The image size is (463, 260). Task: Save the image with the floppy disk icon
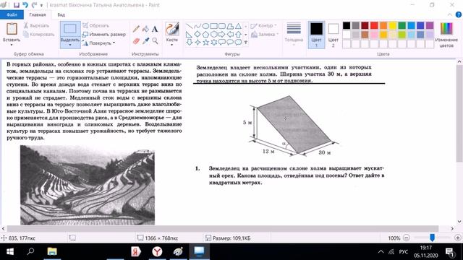pyautogui.click(x=17, y=5)
